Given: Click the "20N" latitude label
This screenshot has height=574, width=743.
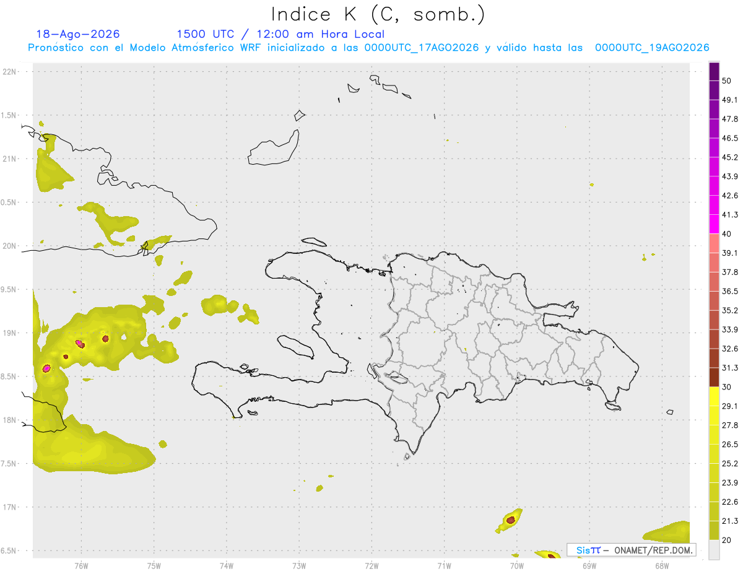Looking at the screenshot, I should (9, 246).
